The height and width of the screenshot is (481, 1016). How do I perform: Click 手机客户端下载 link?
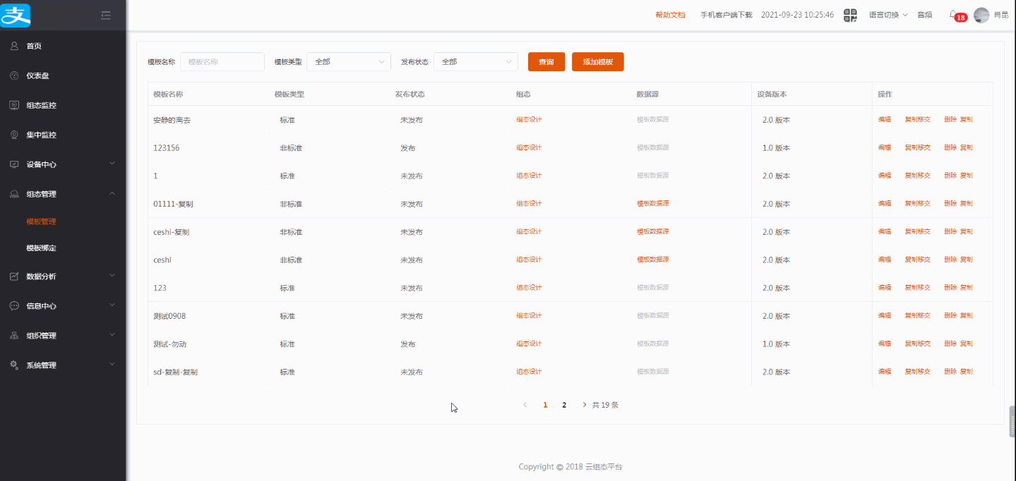pos(726,15)
